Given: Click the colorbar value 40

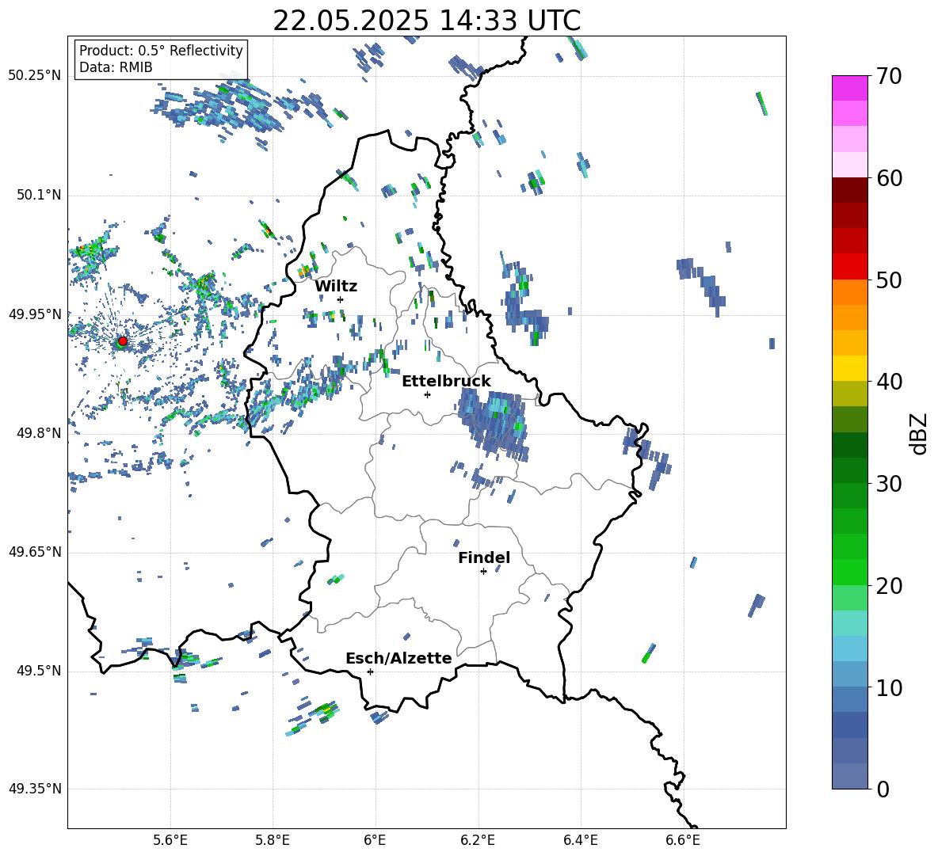Looking at the screenshot, I should (x=889, y=382).
